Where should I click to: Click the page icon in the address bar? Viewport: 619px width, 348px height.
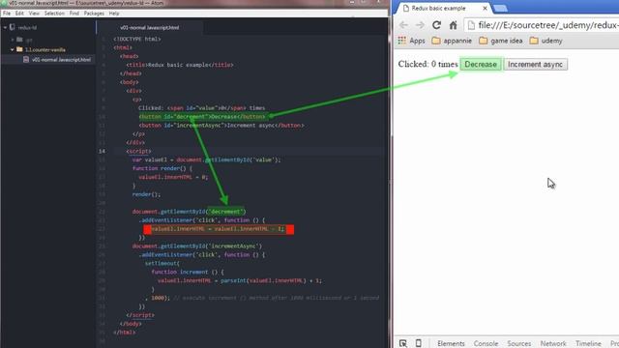pyautogui.click(x=471, y=25)
